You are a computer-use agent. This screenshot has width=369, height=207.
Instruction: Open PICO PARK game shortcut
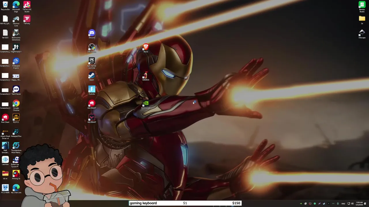coord(5,189)
